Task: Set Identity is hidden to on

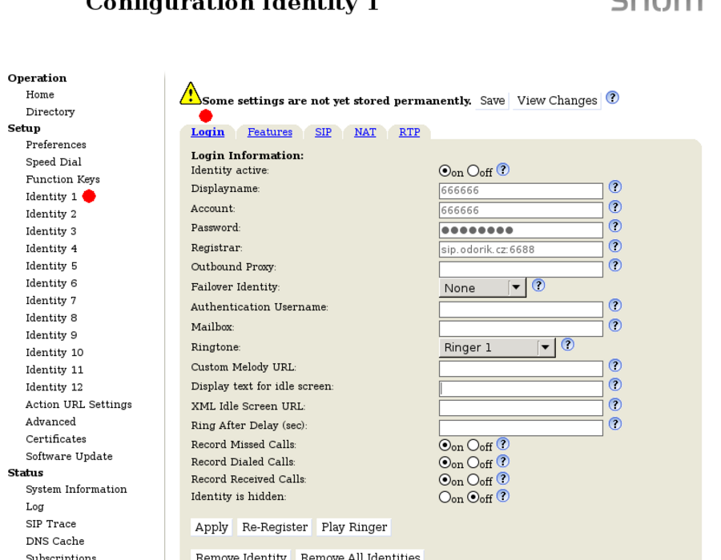Action: 445,497
